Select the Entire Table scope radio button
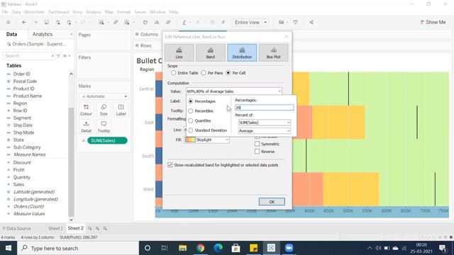 coord(173,73)
